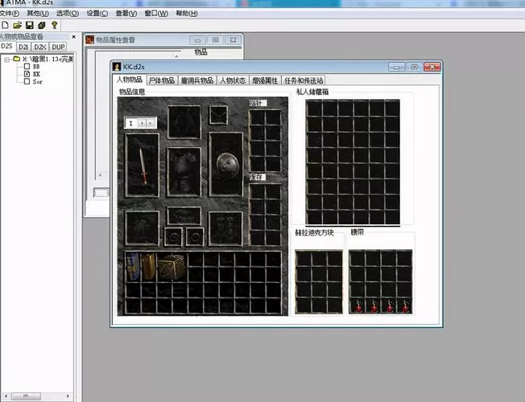The image size is (525, 402).
Task: Select the round shield in the off-hand slot
Action: (x=228, y=165)
